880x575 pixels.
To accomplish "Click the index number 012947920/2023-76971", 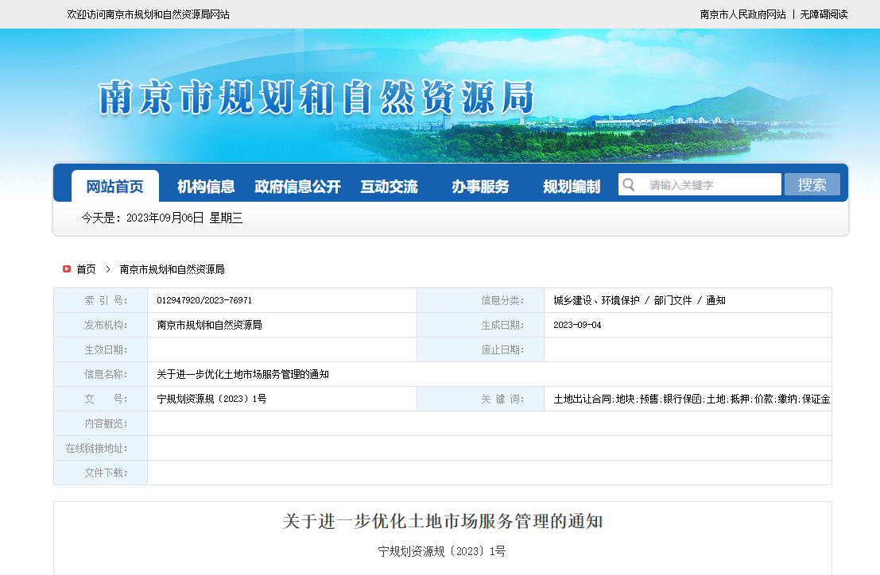I will point(204,300).
